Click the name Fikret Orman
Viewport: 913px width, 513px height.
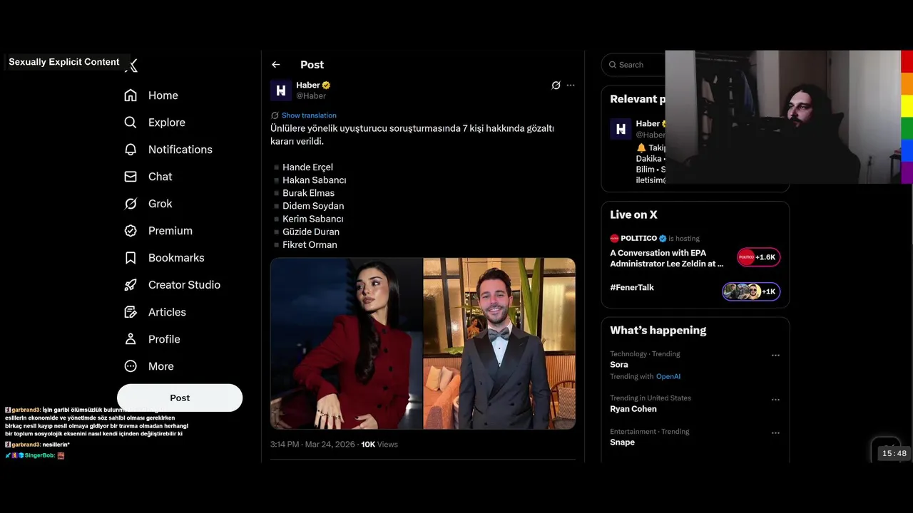point(310,245)
